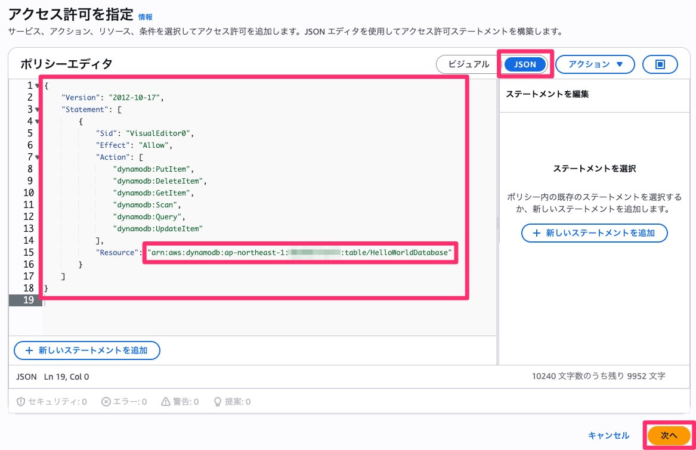The width and height of the screenshot is (696, 450).
Task: Click plus icon on right panel statement button
Action: coord(539,233)
